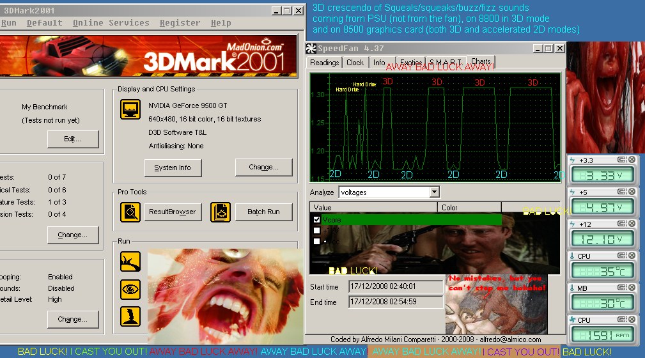645x358 pixels.
Task: Click the D3D Software T&L text
Action: click(x=177, y=132)
